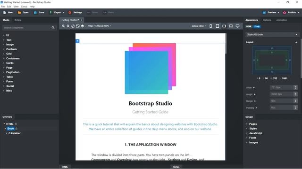Switch to the Options tab

tap(267, 20)
